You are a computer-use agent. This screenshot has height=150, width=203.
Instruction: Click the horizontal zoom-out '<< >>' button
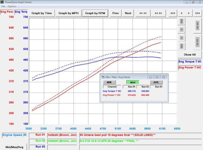click(x=158, y=13)
